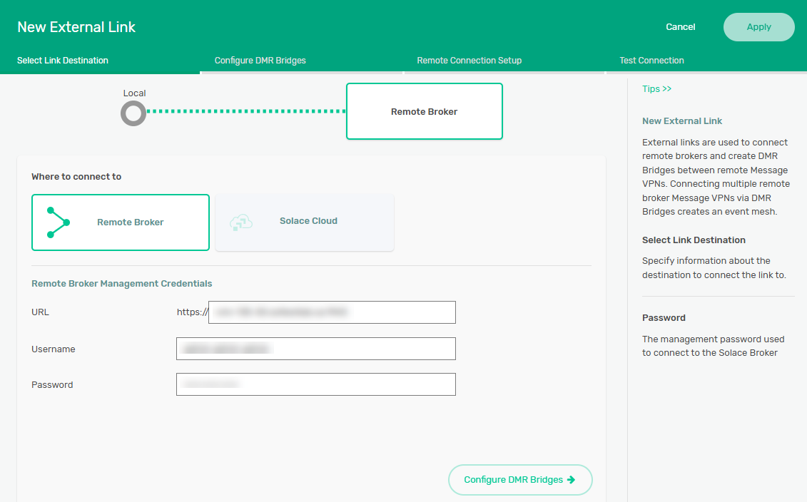Focus the URL input field

tap(332, 312)
